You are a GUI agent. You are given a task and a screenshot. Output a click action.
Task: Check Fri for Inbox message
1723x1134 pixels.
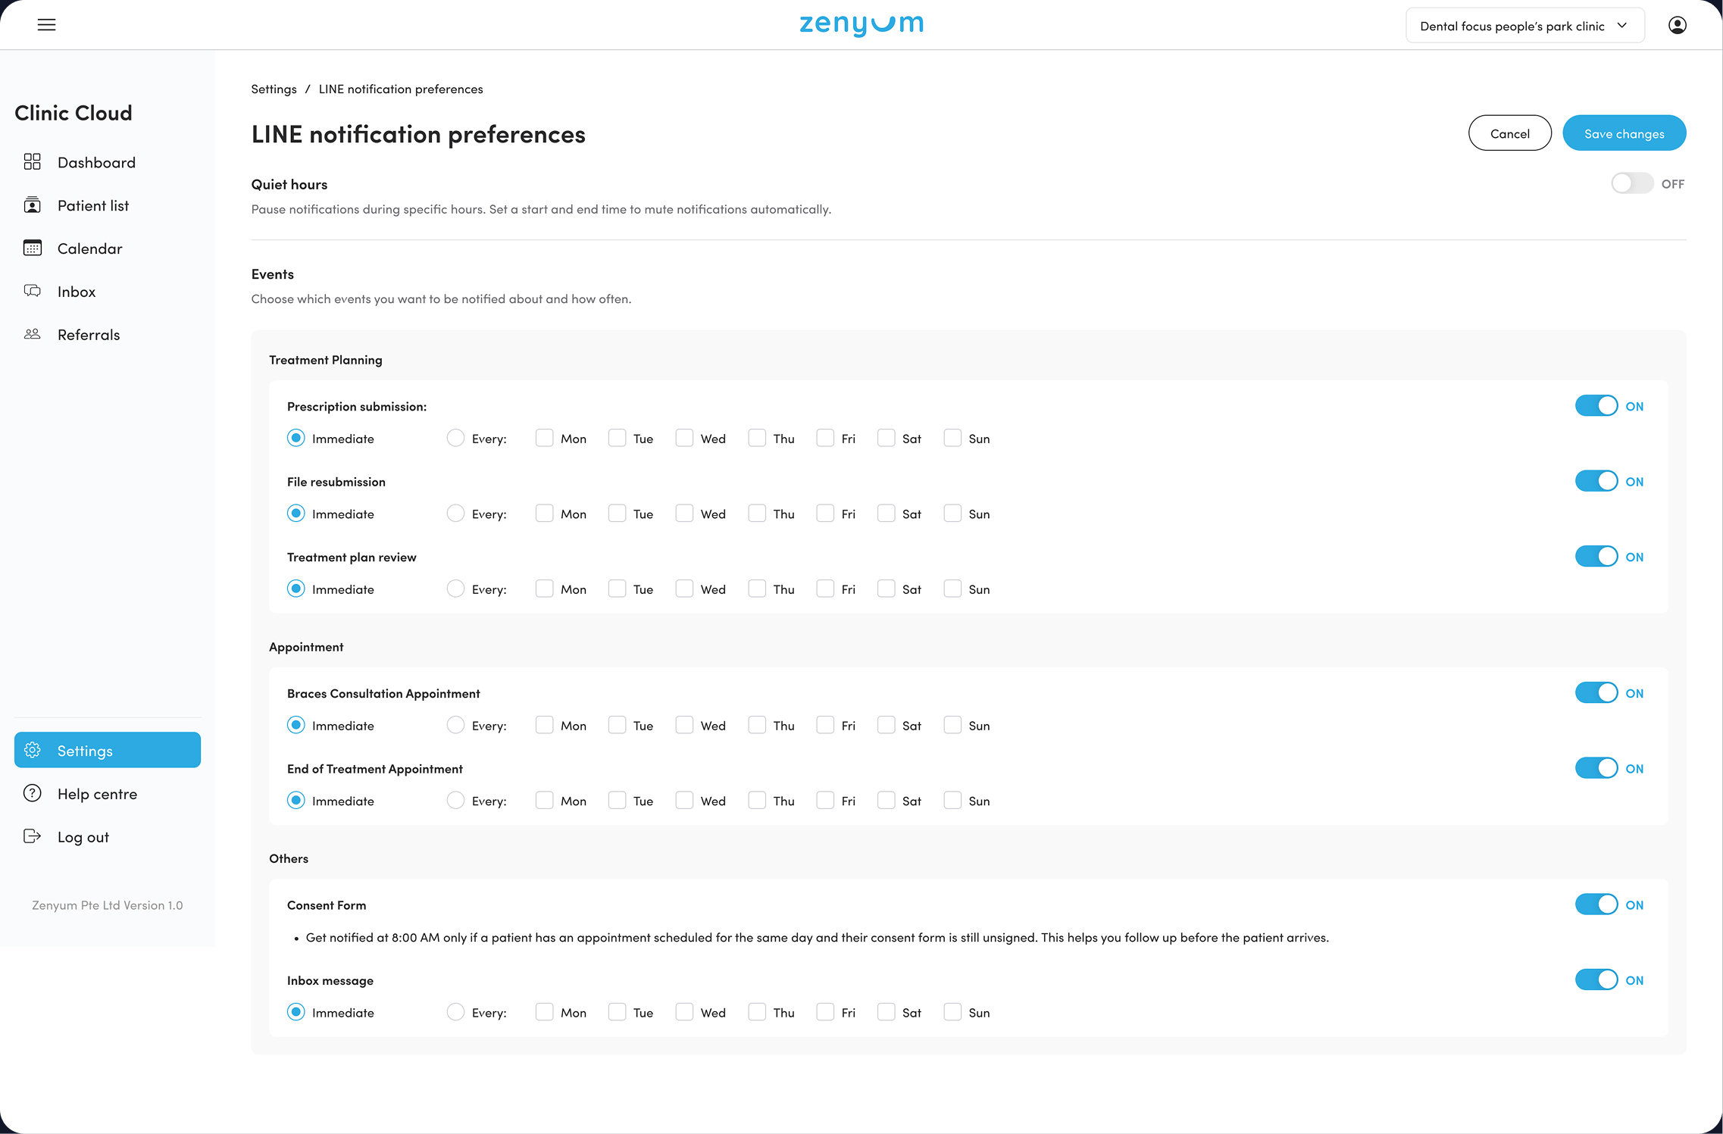point(825,1012)
